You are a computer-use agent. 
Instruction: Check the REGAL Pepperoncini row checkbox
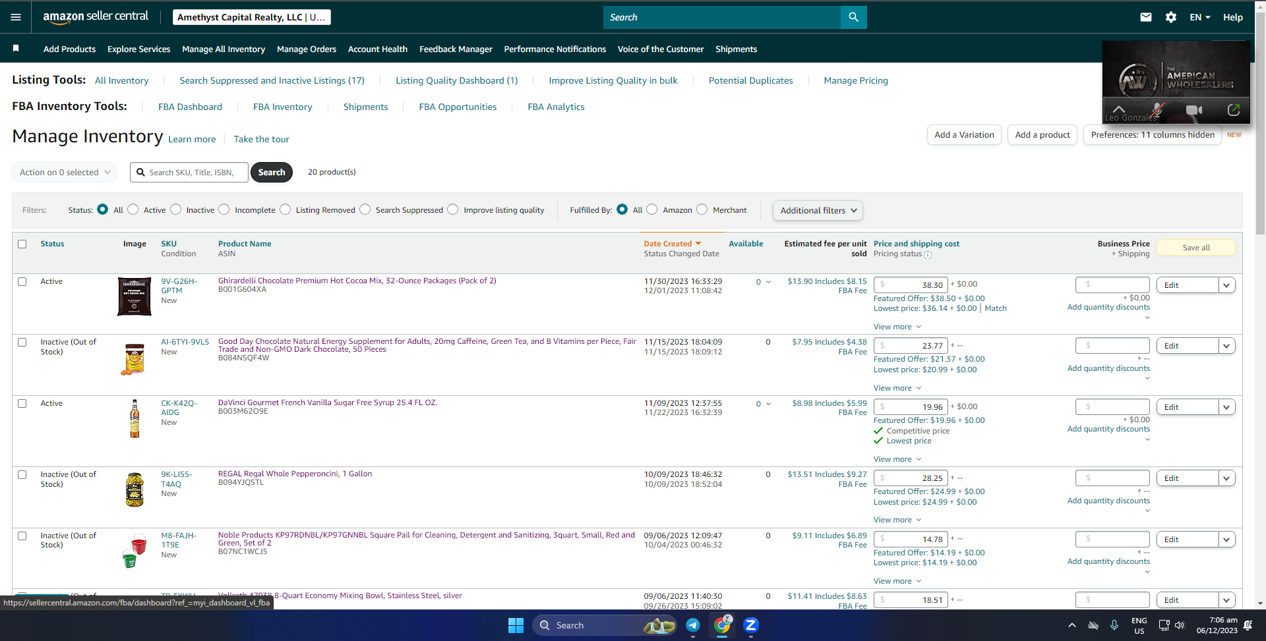22,474
